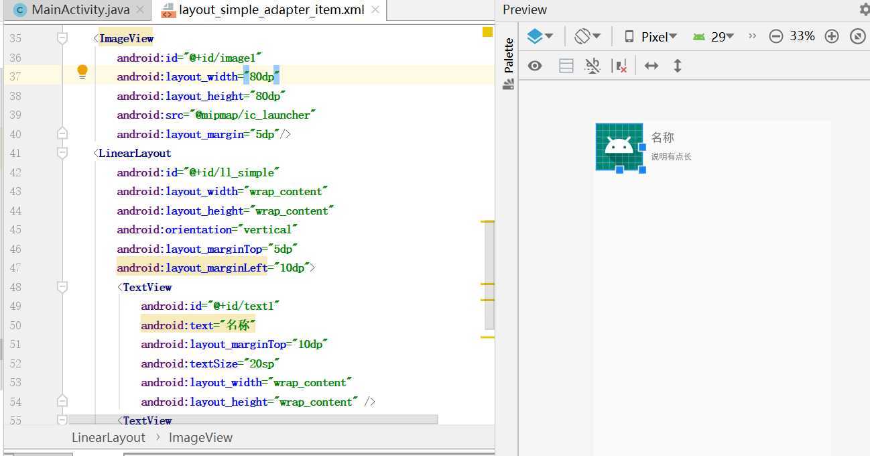Click the horizontal expand arrow icon
Viewport: 870px width, 456px height.
pyautogui.click(x=651, y=66)
